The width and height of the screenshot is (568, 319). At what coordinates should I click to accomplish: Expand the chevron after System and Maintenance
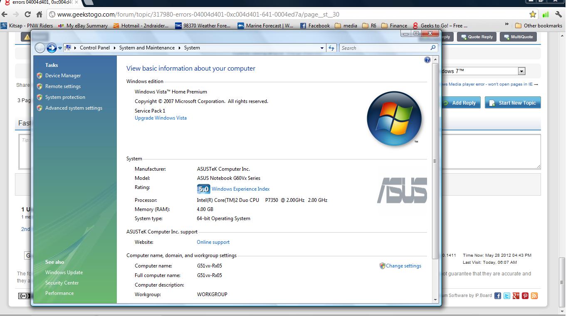coord(180,48)
